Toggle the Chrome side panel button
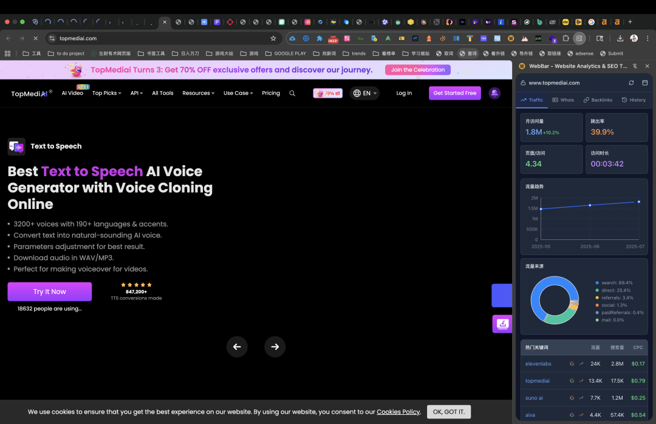Image resolution: width=656 pixels, height=424 pixels. (579, 38)
